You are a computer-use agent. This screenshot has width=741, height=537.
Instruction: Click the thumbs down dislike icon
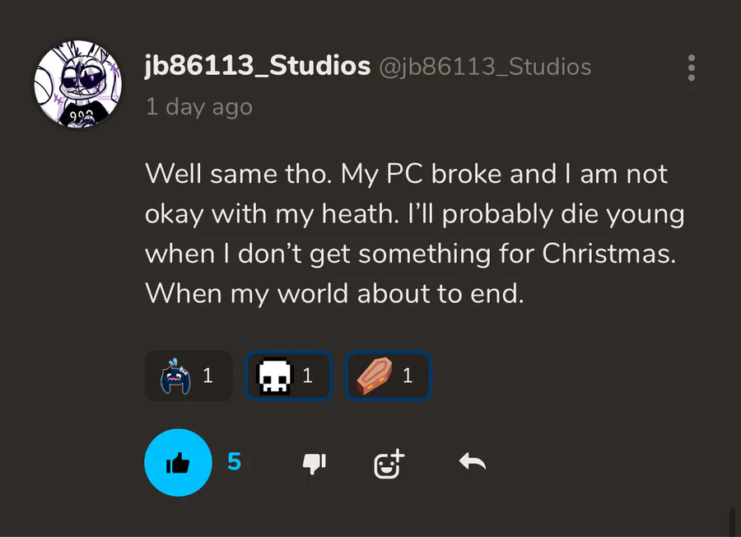[x=315, y=464]
